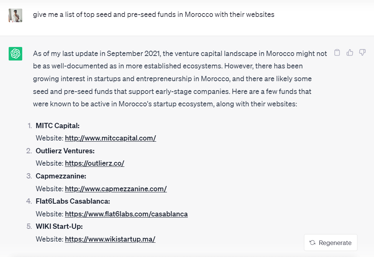Open the flat6labs.com/casablanca link
The width and height of the screenshot is (374, 257).
[x=126, y=214]
